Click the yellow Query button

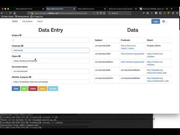42,88
